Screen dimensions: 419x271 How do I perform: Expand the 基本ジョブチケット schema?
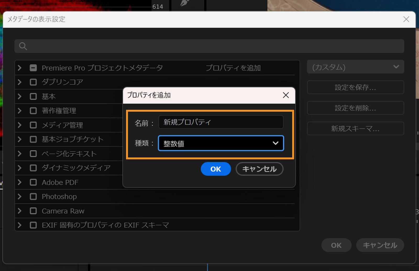pyautogui.click(x=19, y=139)
